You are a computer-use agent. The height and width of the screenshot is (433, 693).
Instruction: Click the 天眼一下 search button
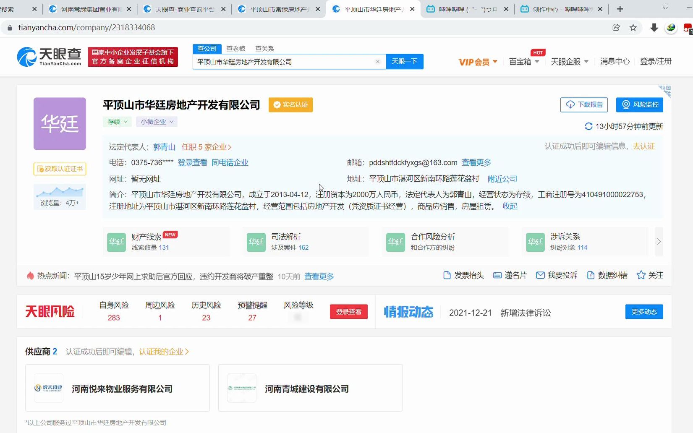coord(405,61)
